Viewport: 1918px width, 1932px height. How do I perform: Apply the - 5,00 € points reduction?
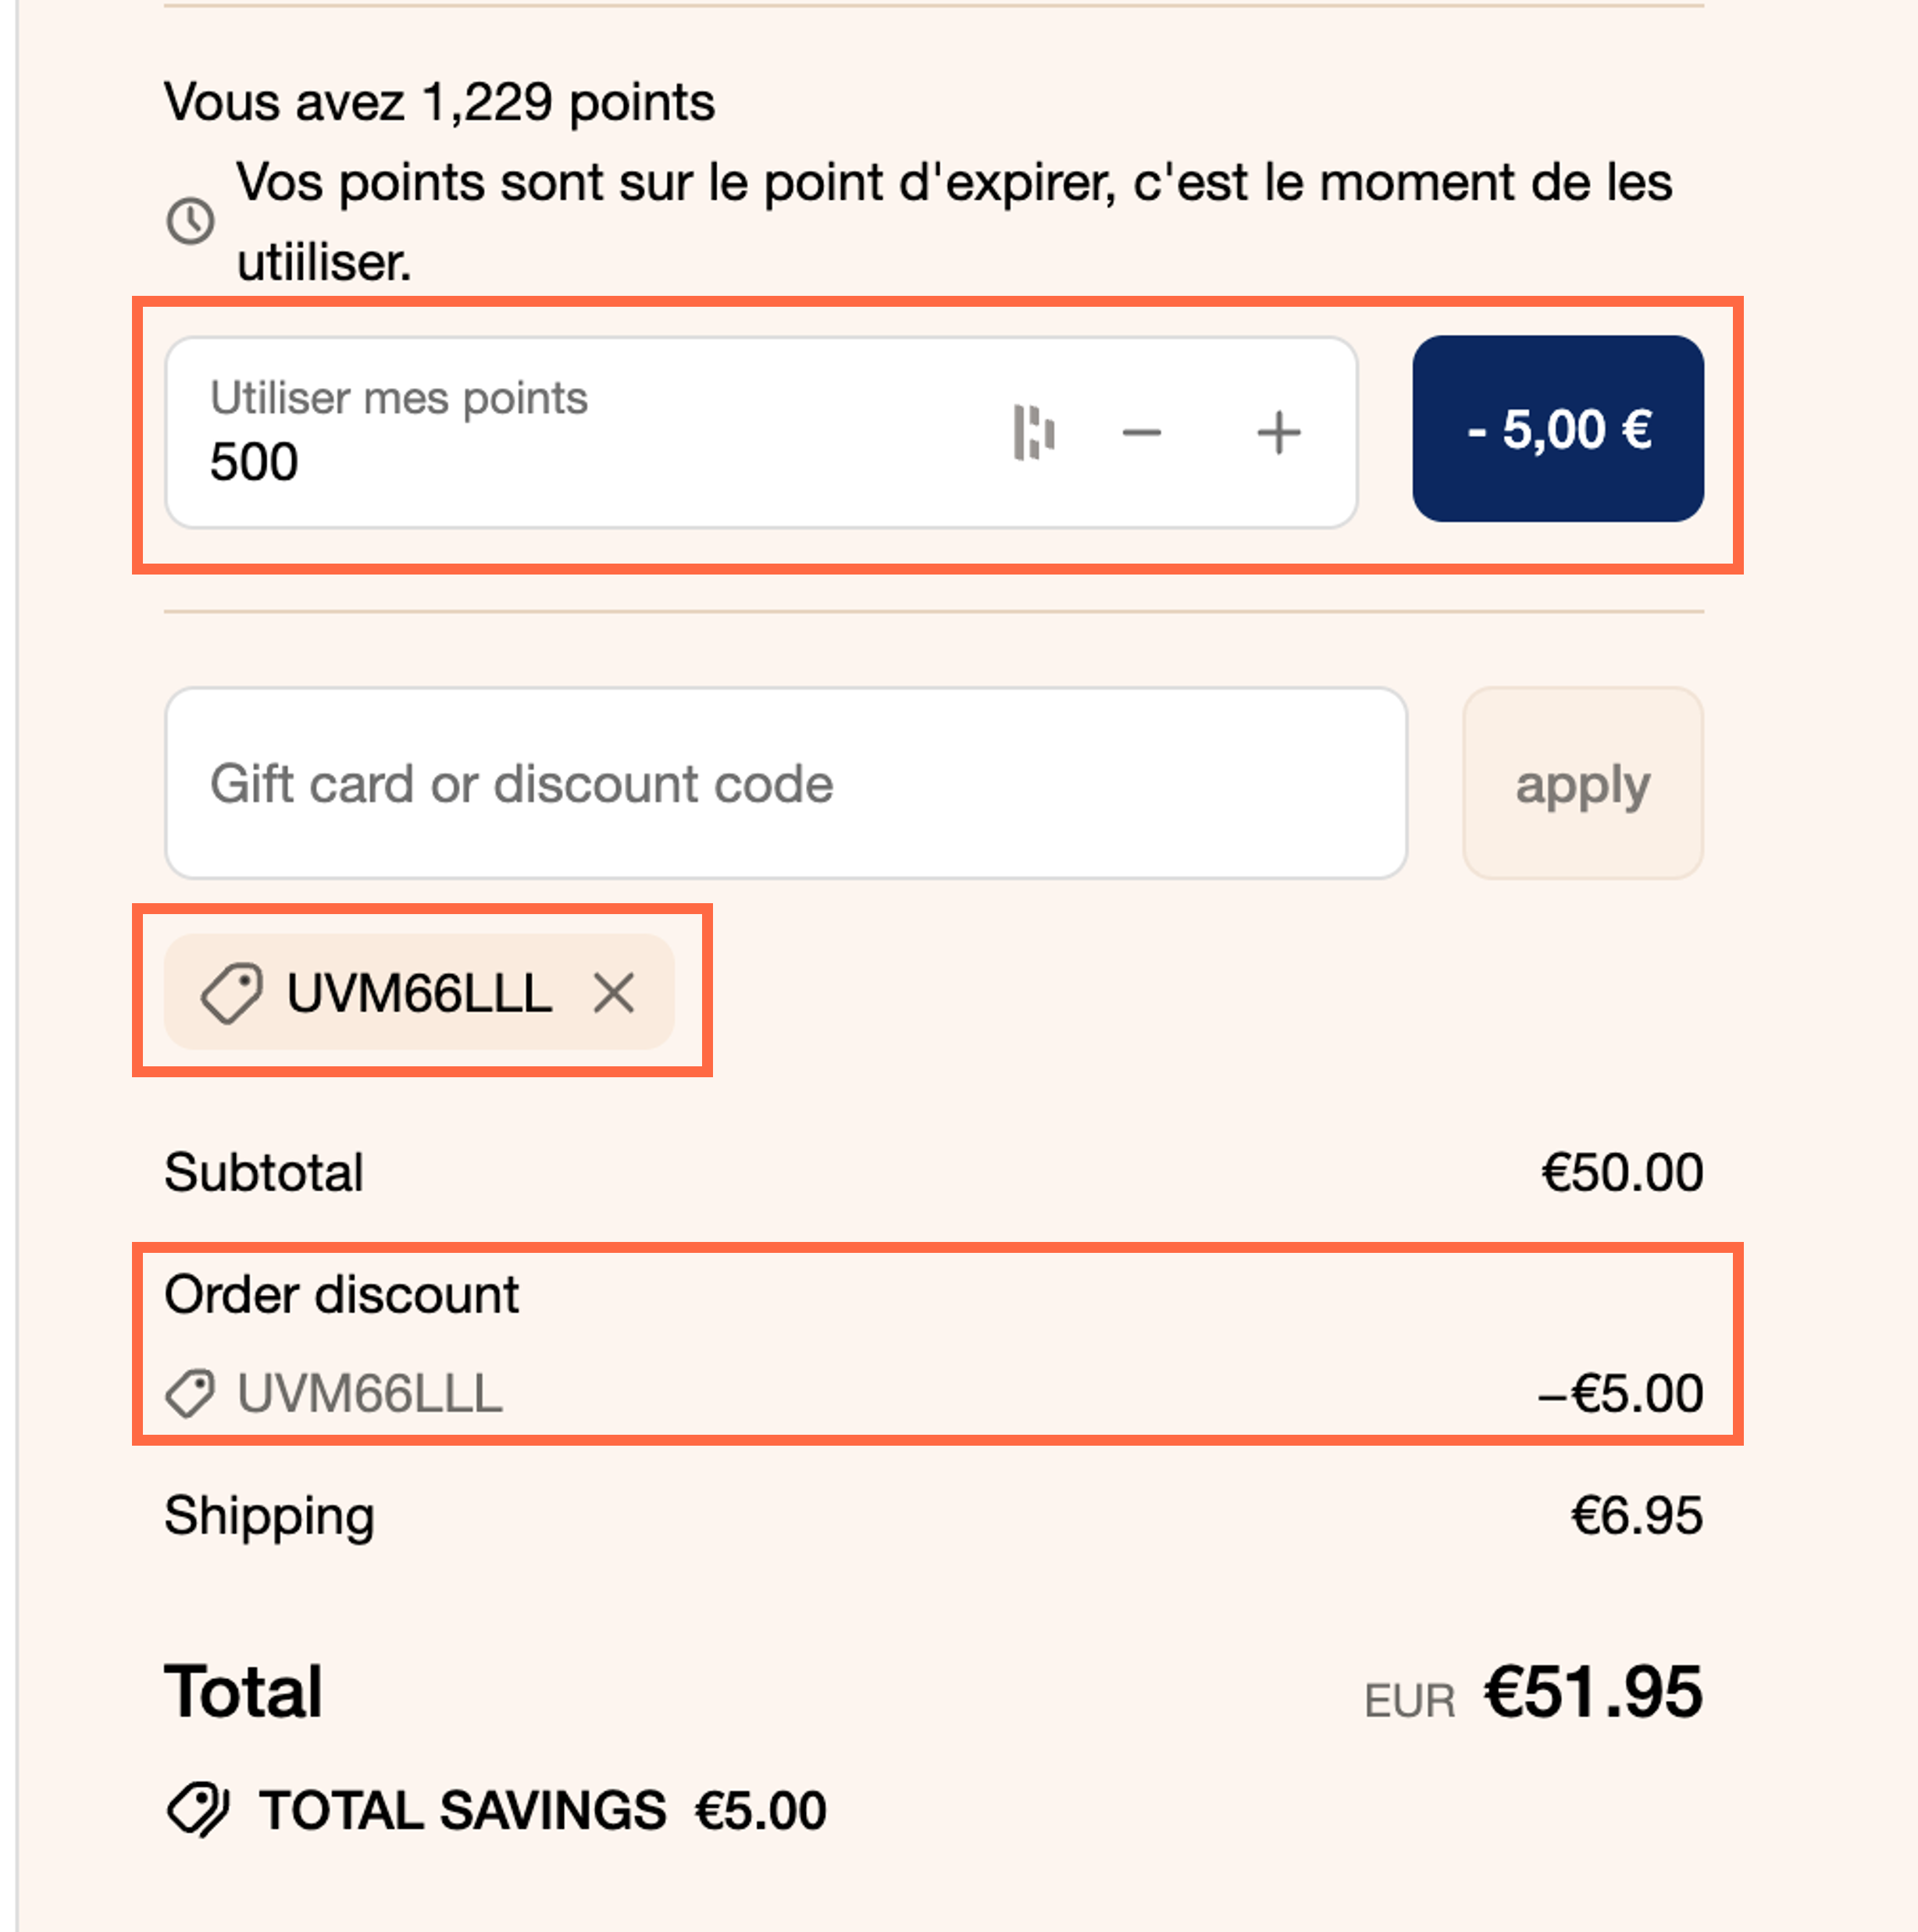[x=1558, y=429]
